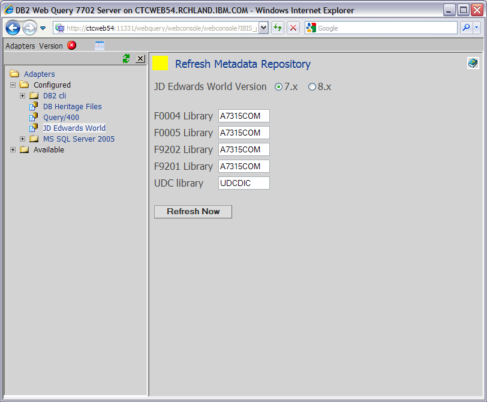The width and height of the screenshot is (487, 402).
Task: Click the Refresh Now button
Action: coord(193,212)
